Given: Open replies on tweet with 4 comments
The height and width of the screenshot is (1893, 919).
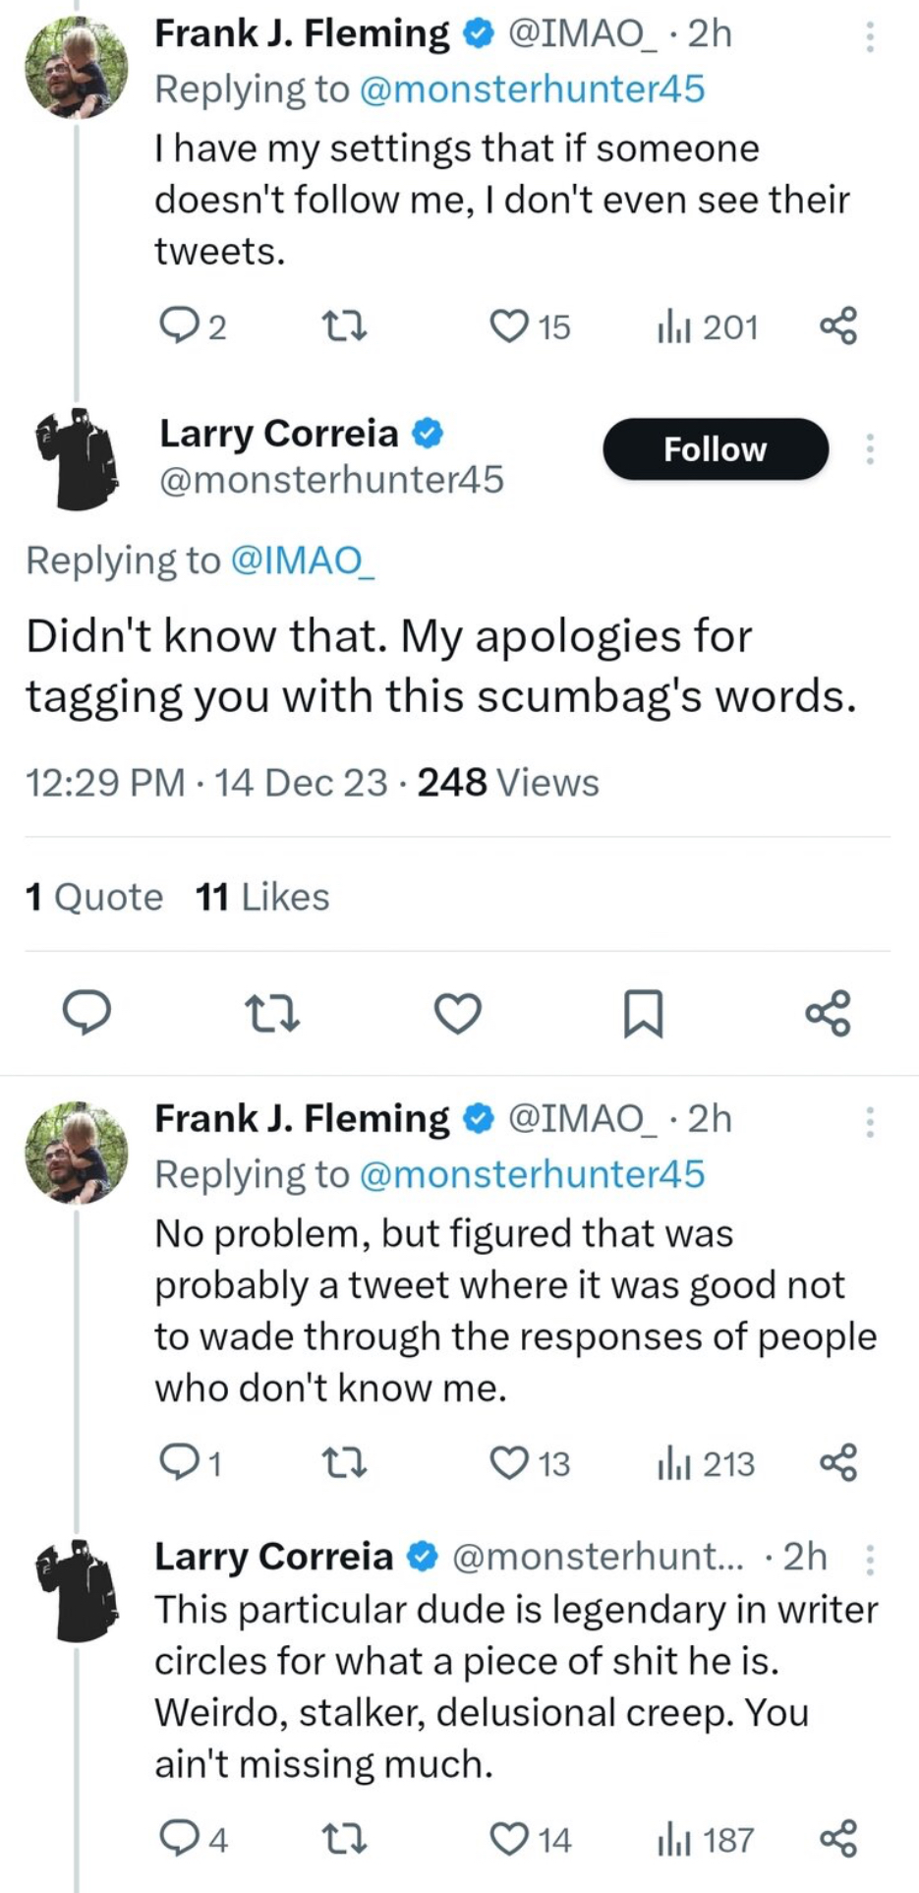Looking at the screenshot, I should [194, 1839].
